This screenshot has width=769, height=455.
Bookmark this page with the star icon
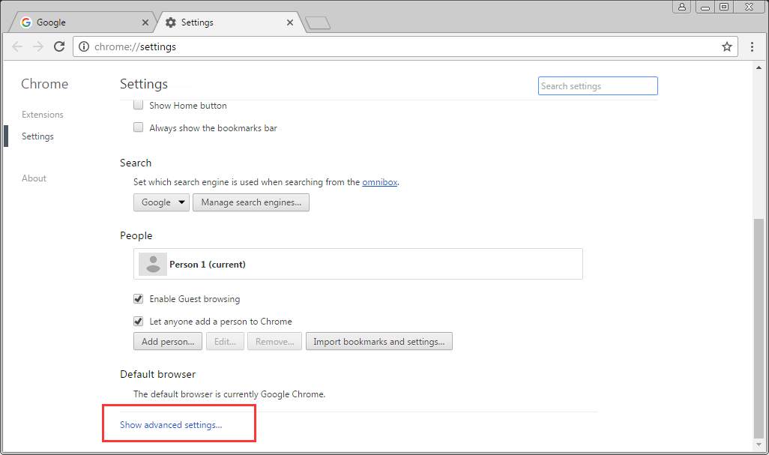(x=726, y=46)
